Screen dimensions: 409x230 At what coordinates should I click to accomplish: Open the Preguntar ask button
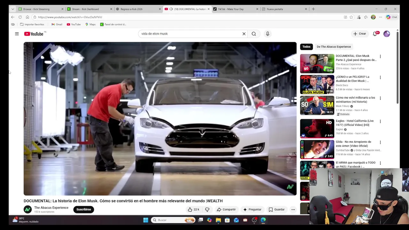point(252,210)
